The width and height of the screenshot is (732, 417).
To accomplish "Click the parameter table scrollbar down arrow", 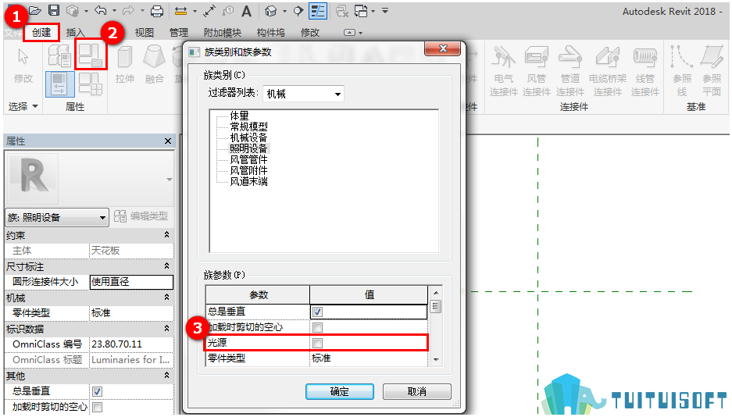I will pos(436,360).
